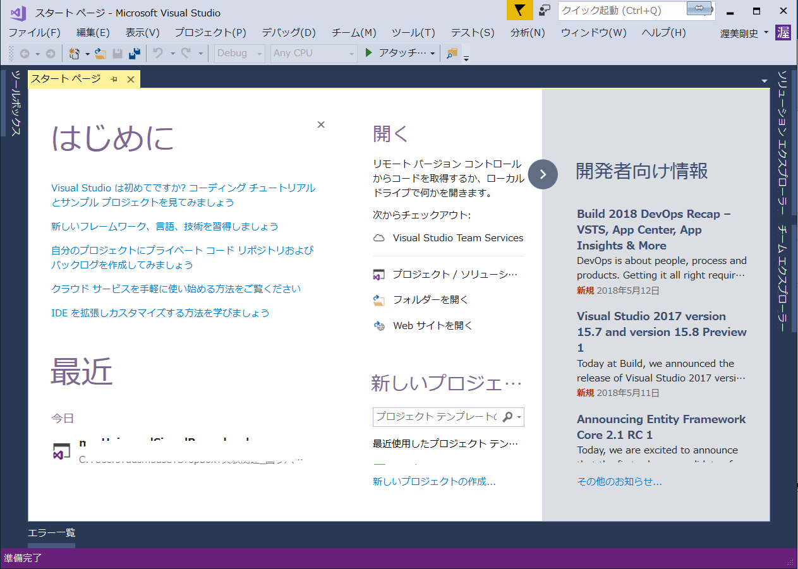The image size is (798, 569).
Task: Click the Open File toolbar icon
Action: 100,54
